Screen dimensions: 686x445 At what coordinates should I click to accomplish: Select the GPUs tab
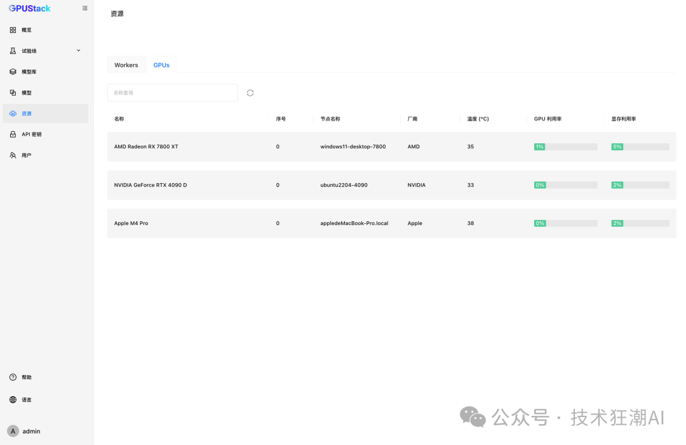161,65
